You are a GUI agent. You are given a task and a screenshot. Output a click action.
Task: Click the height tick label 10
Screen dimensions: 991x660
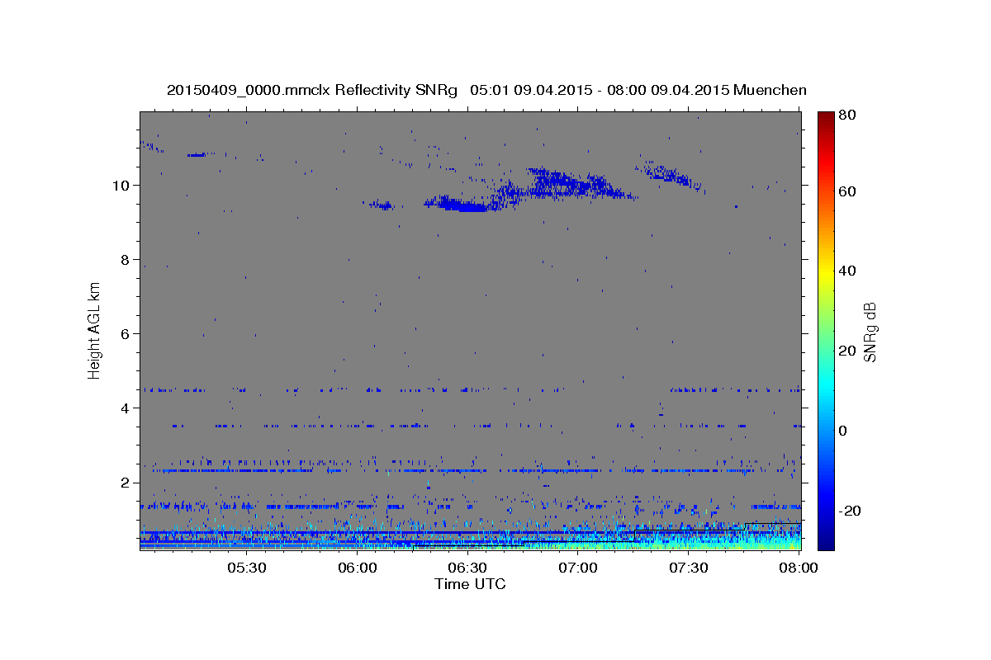(x=123, y=185)
